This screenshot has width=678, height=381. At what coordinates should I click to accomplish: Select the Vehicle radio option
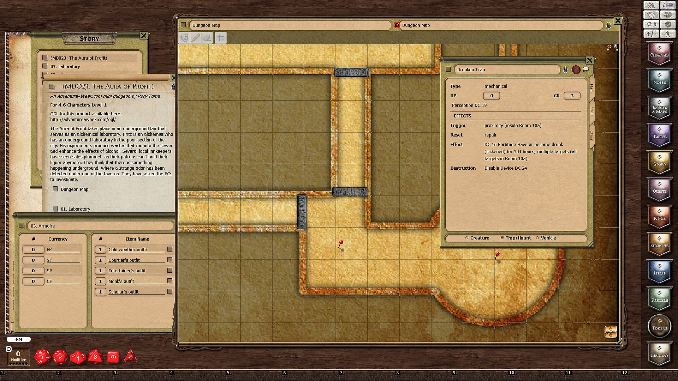tap(537, 238)
